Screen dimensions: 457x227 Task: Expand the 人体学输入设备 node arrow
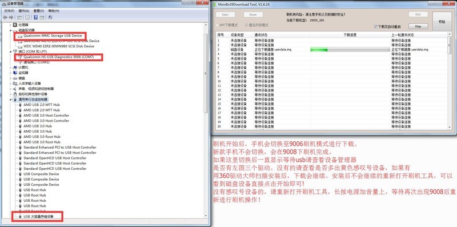click(x=11, y=83)
